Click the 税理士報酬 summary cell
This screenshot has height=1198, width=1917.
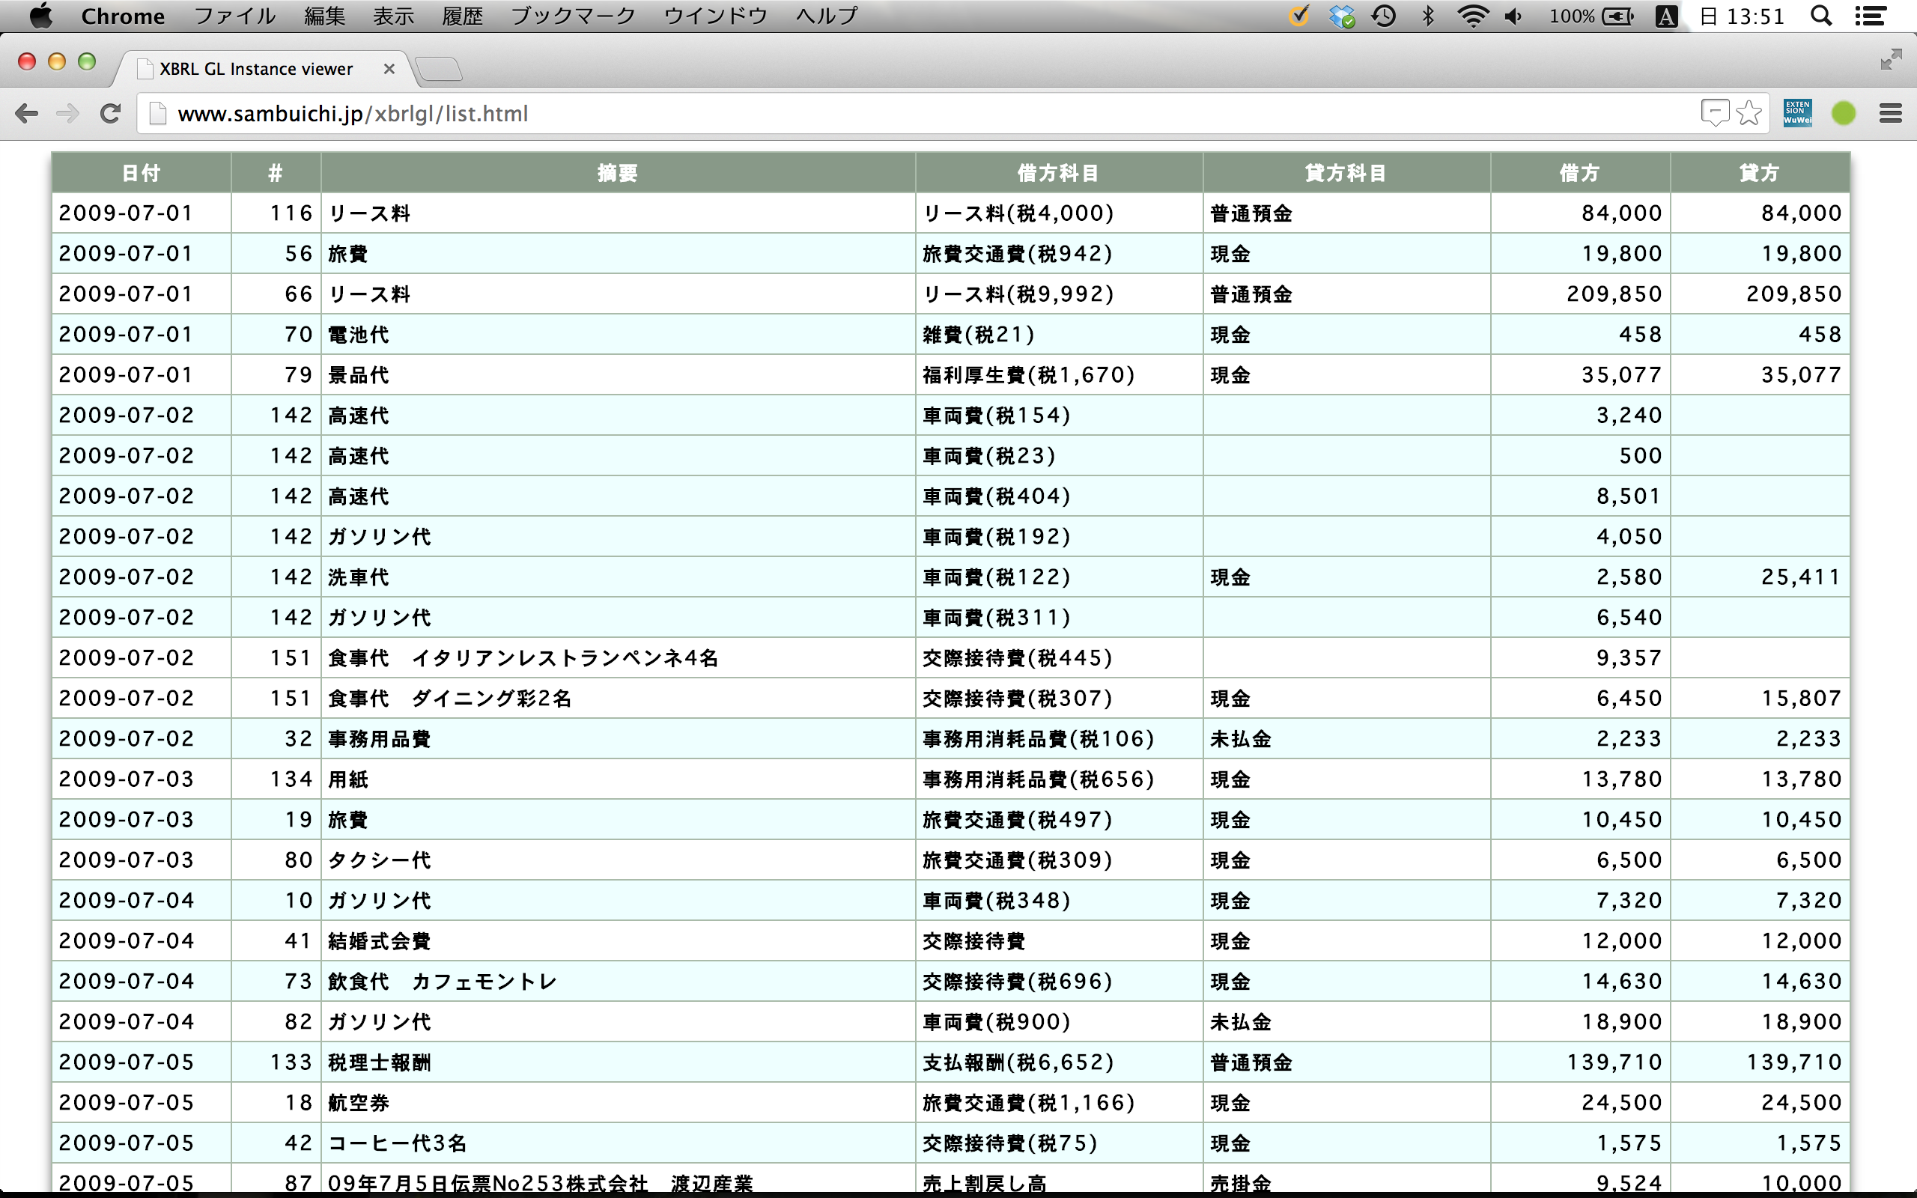click(618, 1062)
